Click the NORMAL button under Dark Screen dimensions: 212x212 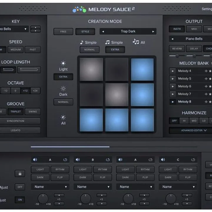[63, 102]
